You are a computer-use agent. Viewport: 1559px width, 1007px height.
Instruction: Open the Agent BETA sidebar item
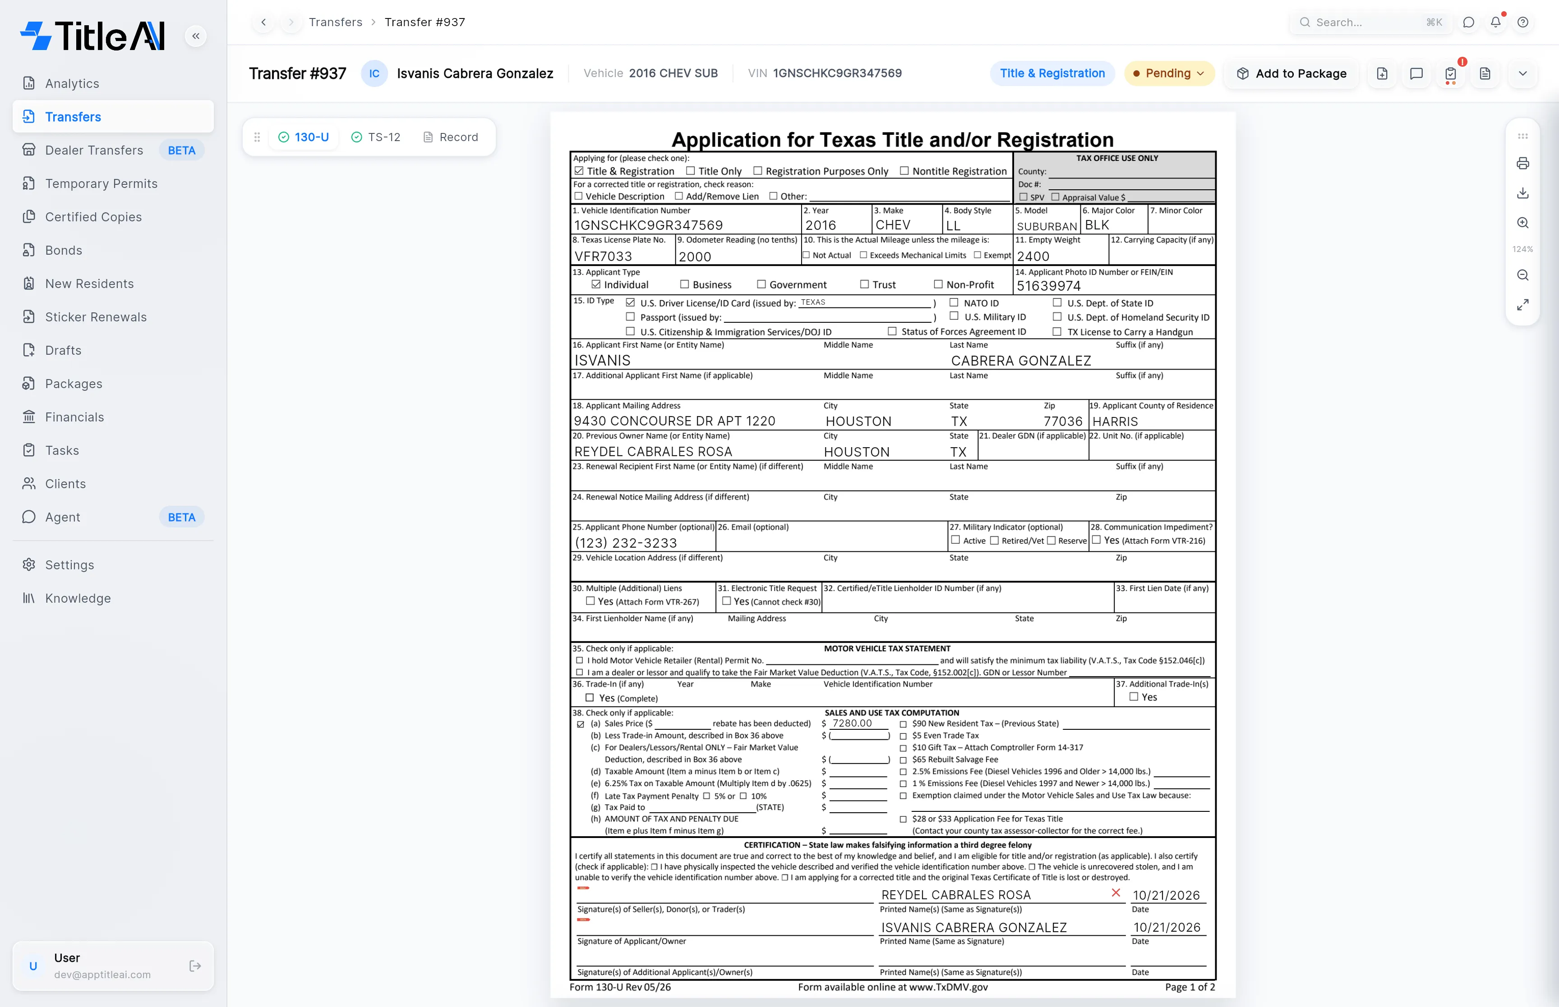point(113,517)
